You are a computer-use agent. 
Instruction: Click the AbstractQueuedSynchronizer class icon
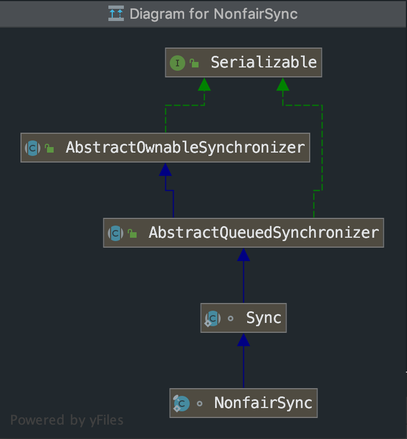click(116, 233)
